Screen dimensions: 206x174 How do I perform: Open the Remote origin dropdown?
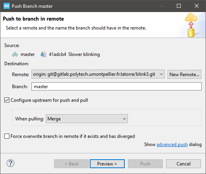[x=98, y=74]
